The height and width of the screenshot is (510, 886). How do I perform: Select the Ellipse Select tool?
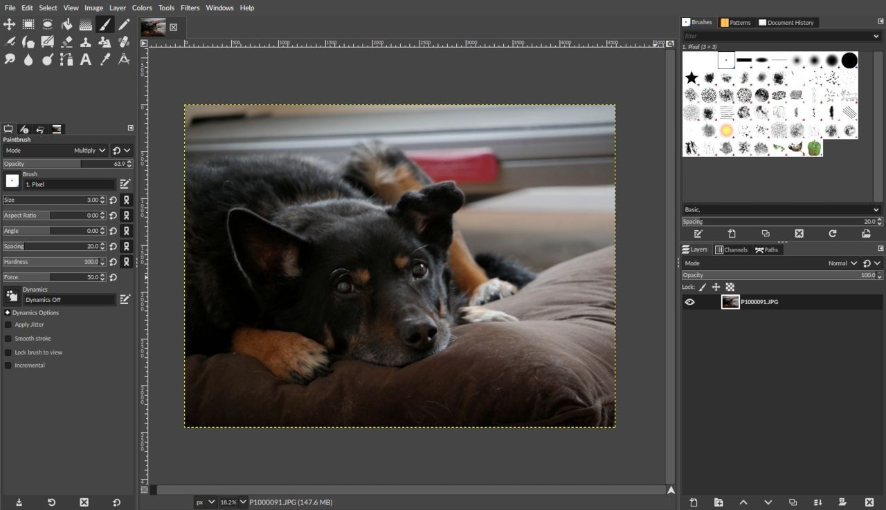pos(48,24)
